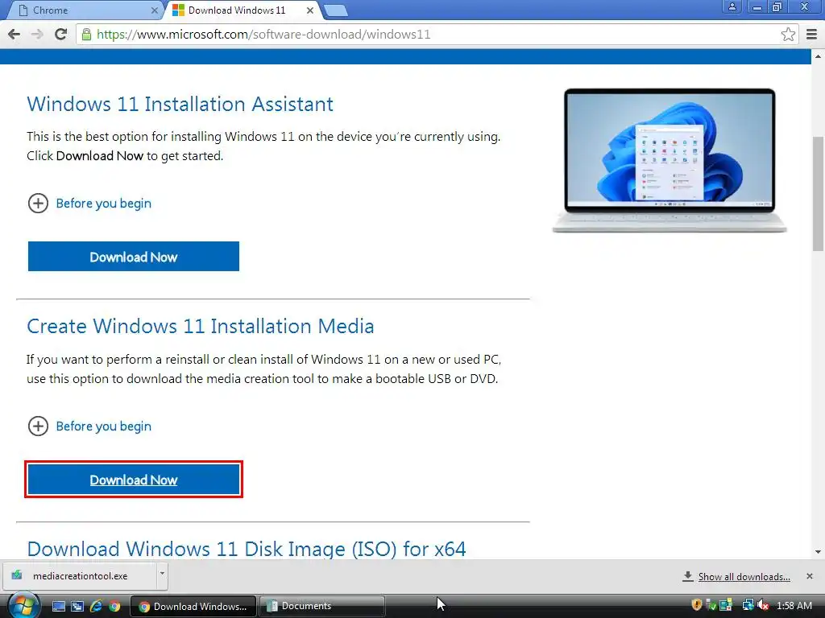This screenshot has height=618, width=825.
Task: Expand 'Before you begin' under Installation Media
Action: (x=89, y=426)
